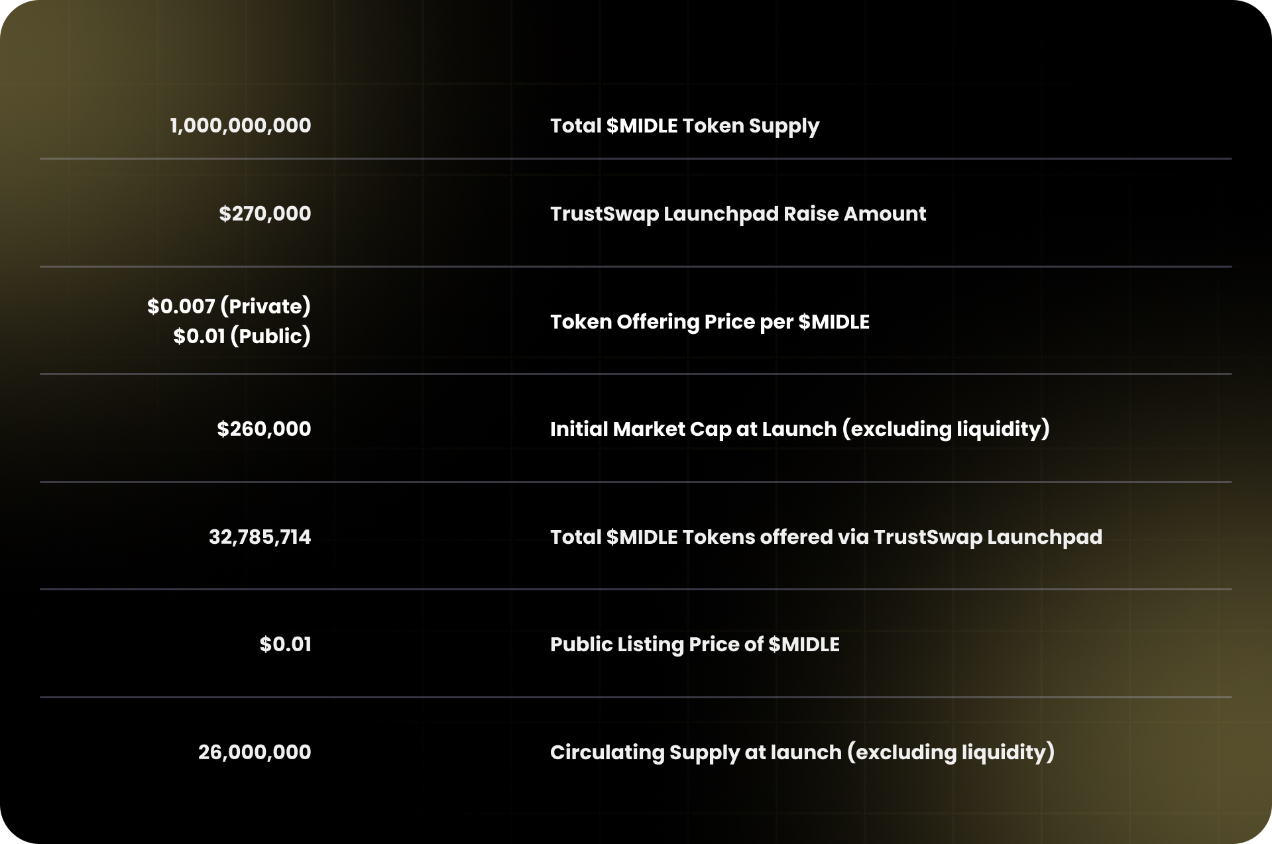Image resolution: width=1272 pixels, height=844 pixels.
Task: Click the $0.01 (Public) offering price
Action: pyautogui.click(x=242, y=336)
